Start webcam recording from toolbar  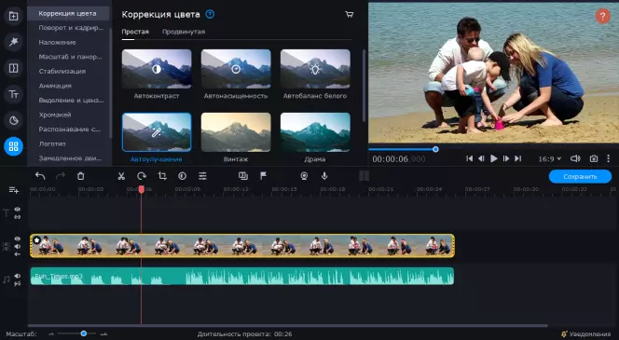tap(304, 176)
